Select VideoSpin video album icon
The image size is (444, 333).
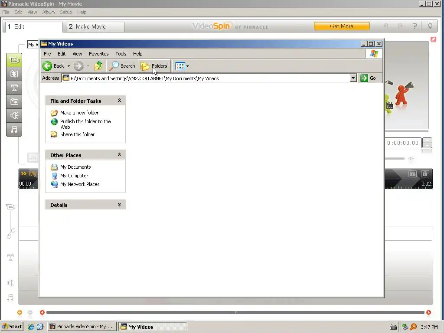14,60
